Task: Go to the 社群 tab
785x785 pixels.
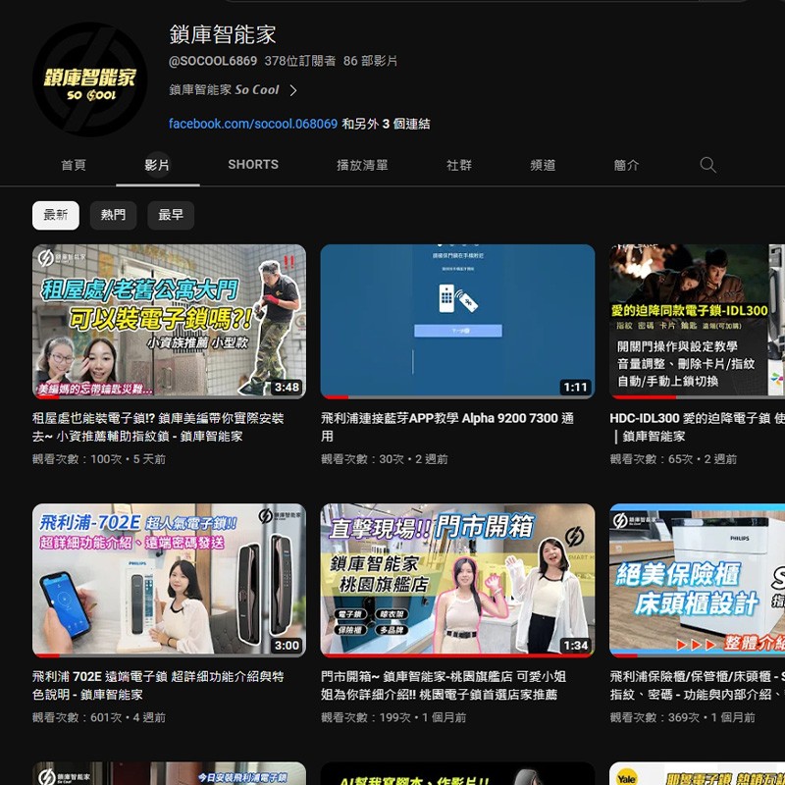Action: click(x=459, y=165)
